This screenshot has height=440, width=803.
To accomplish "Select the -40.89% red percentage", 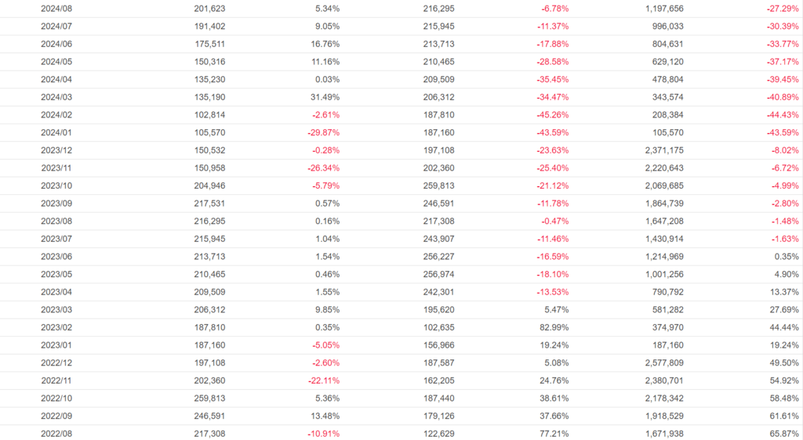I will (781, 97).
